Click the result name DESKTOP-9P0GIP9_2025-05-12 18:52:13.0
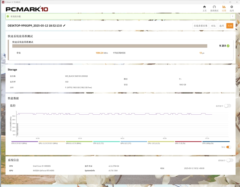This screenshot has width=240, height=187. 35,26
